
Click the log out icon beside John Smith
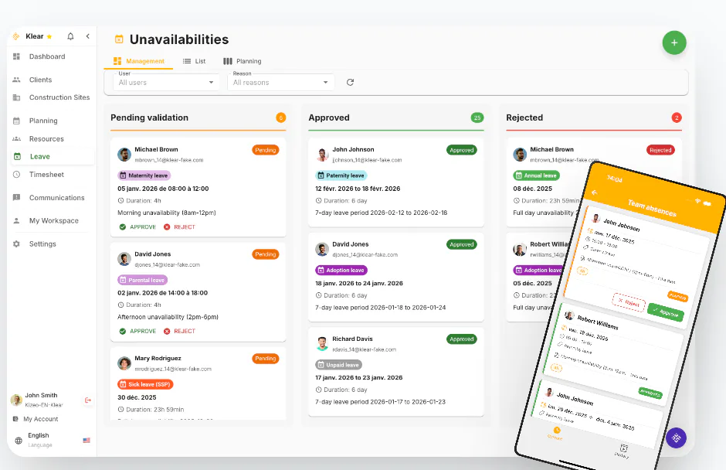(x=87, y=400)
